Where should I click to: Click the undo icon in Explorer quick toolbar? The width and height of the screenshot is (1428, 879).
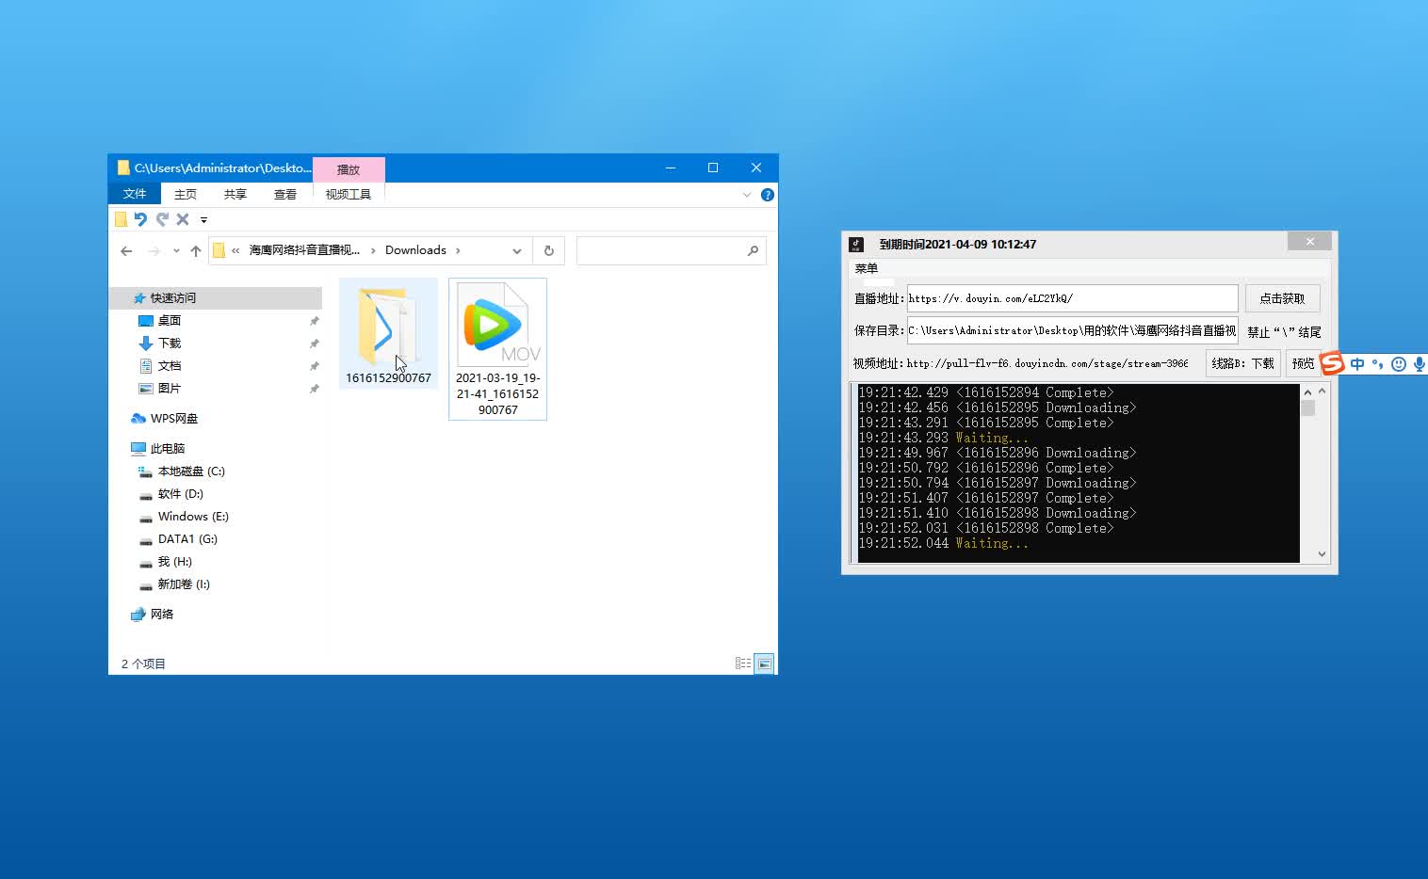(x=140, y=219)
